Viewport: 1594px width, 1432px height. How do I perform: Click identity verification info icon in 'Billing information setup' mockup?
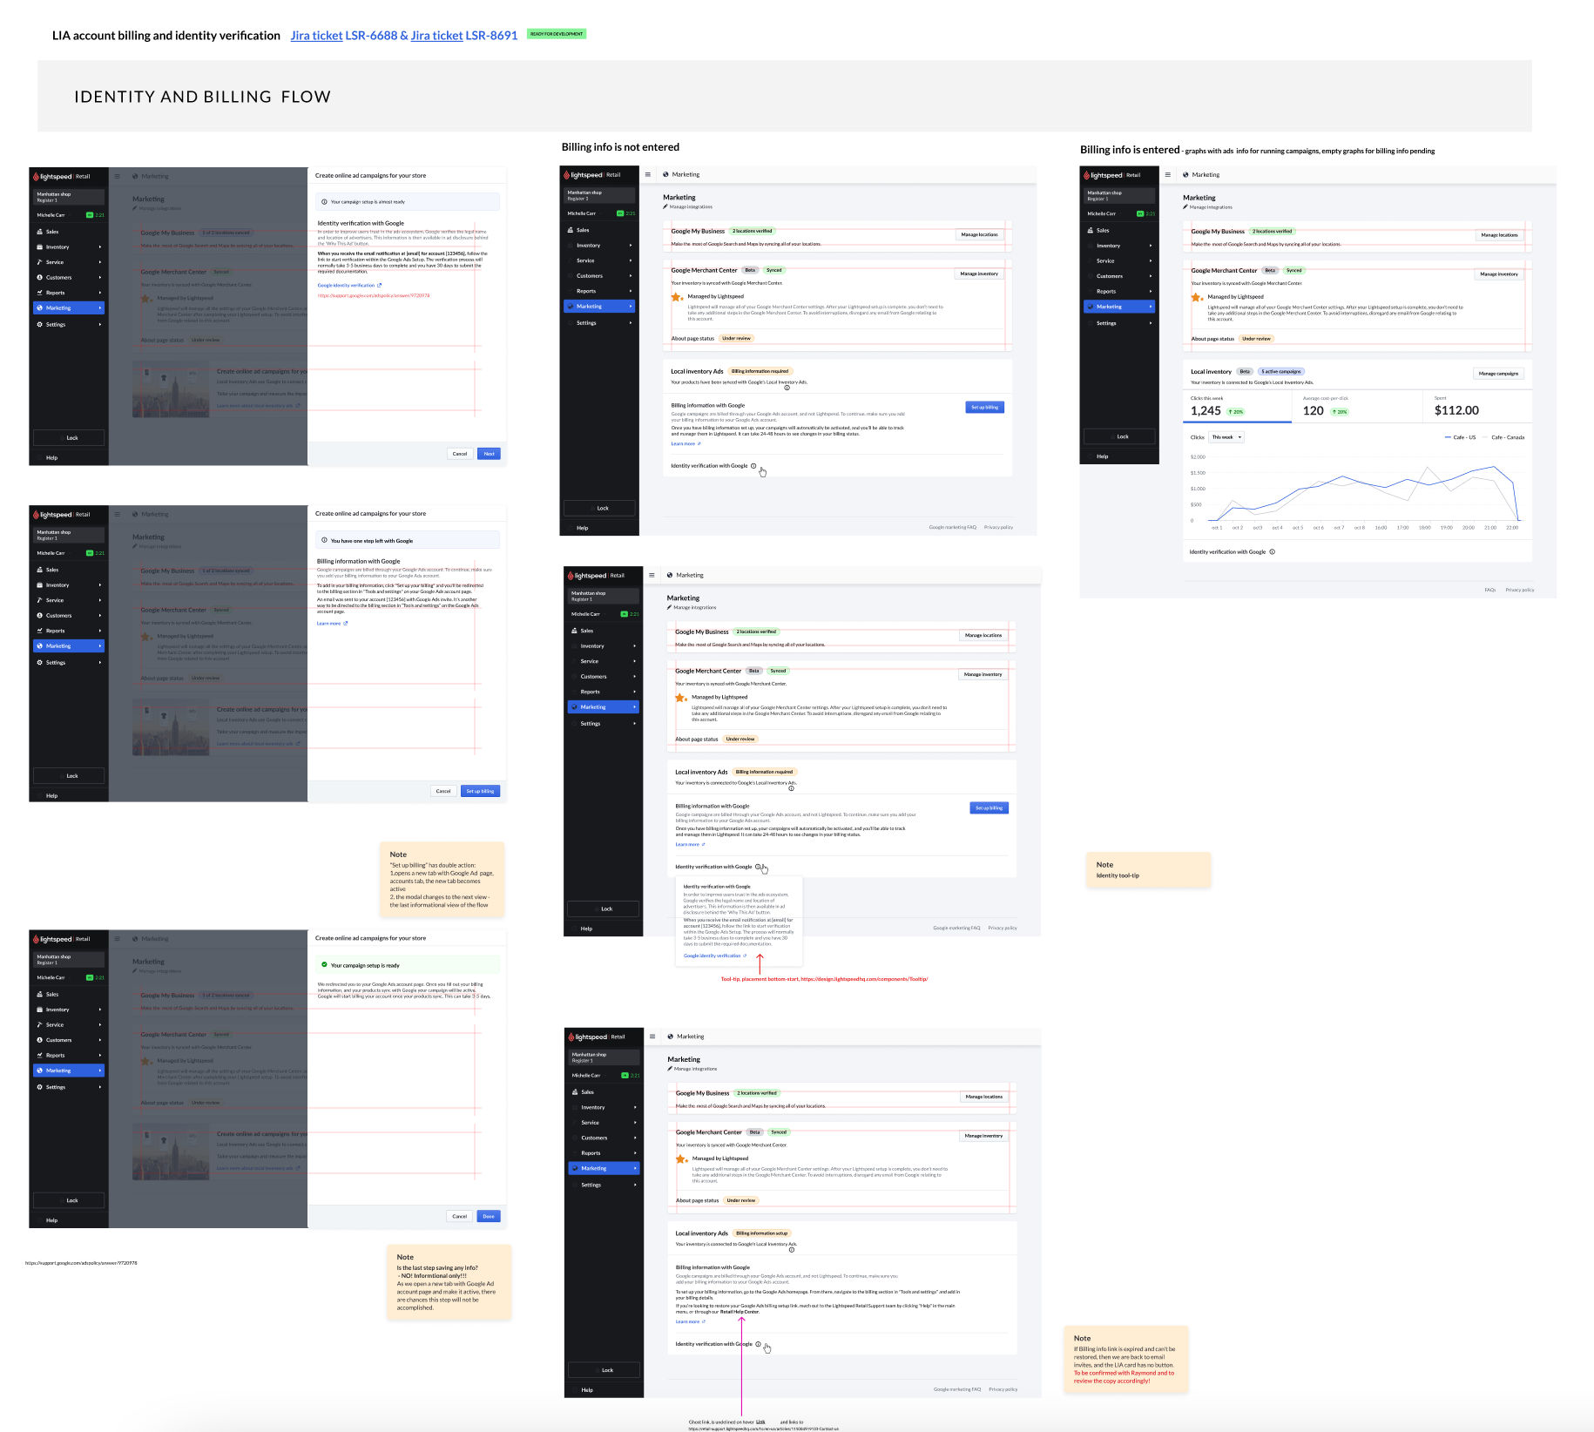(x=758, y=1344)
